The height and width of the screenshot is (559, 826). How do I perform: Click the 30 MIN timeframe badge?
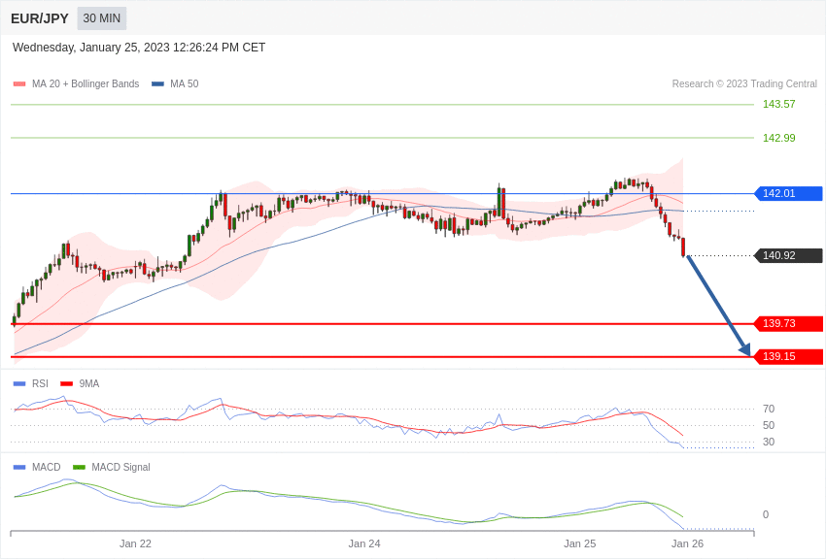(x=102, y=18)
